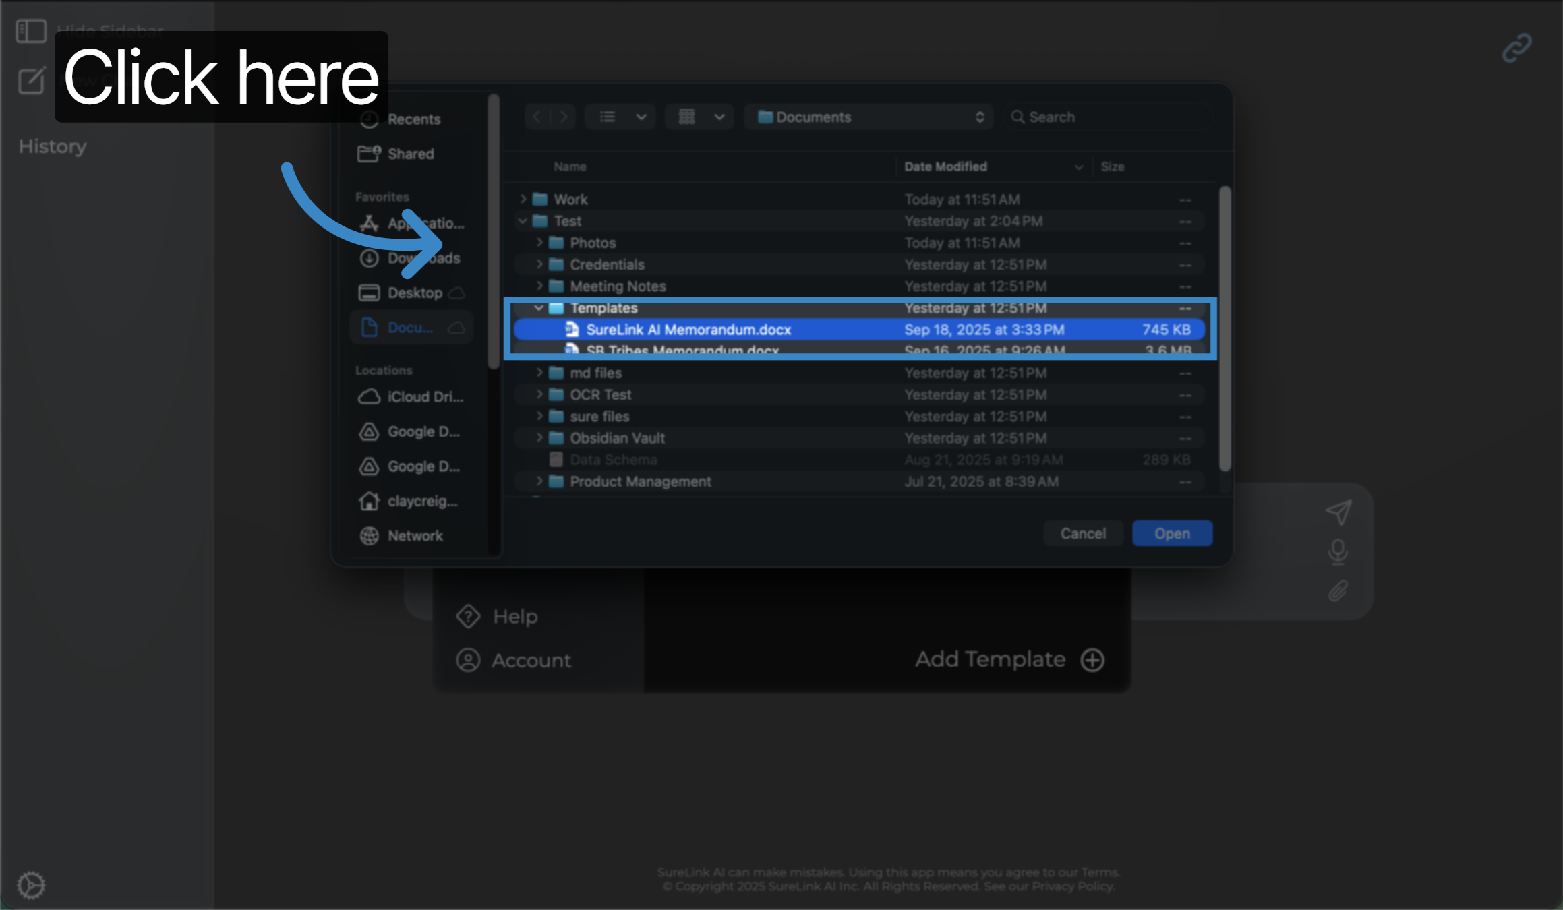Open a new chat with the compose icon
1563x910 pixels.
click(30, 81)
